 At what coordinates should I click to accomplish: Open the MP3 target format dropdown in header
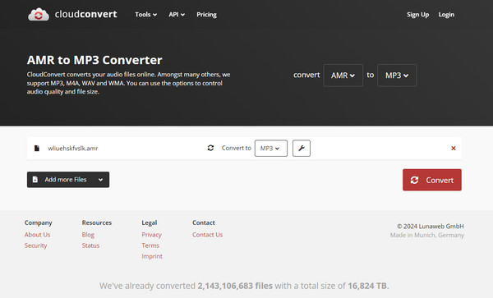click(x=397, y=76)
